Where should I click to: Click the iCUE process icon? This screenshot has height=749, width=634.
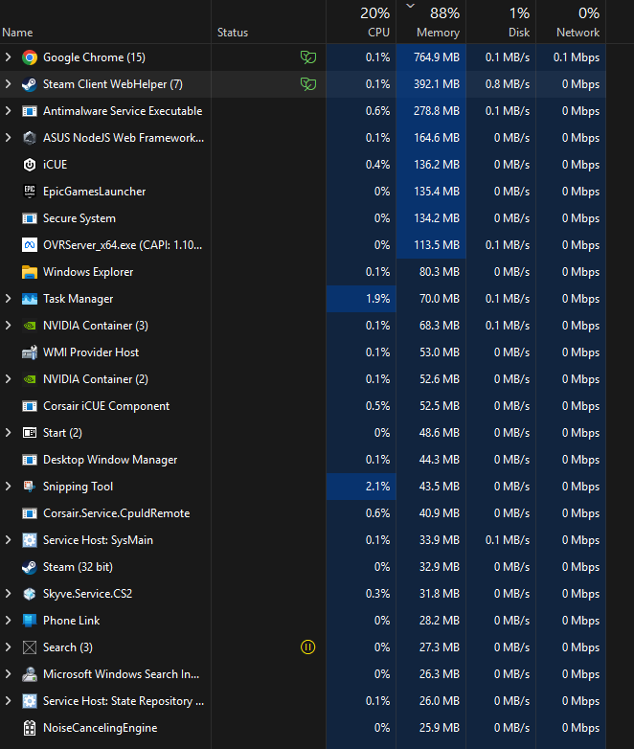30,165
